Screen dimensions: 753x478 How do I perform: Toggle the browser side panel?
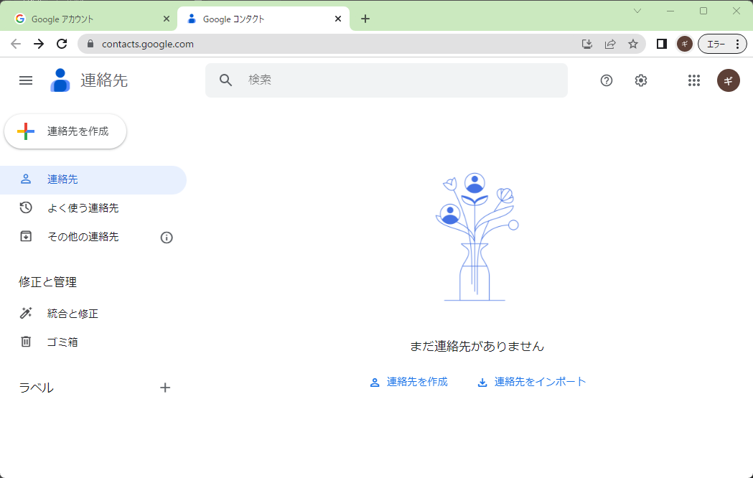pos(662,44)
